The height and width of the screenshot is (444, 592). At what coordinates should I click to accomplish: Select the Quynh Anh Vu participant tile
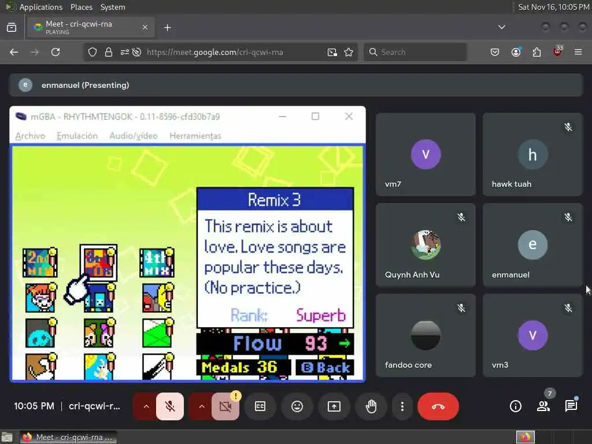[x=425, y=245]
